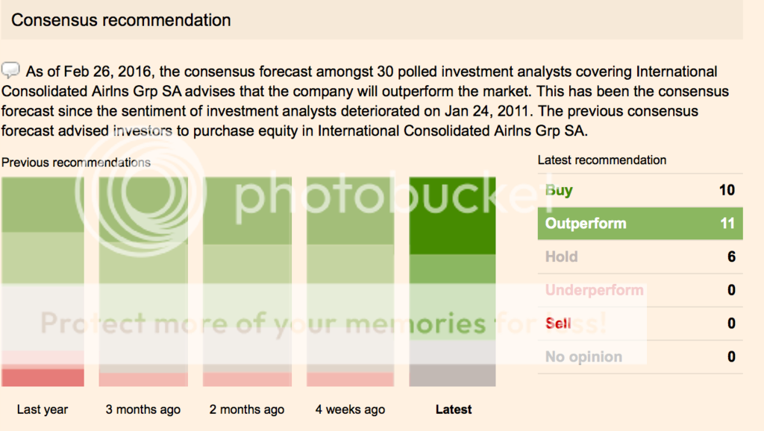Click the 2 months ago axis label
This screenshot has height=431, width=764.
coord(246,409)
